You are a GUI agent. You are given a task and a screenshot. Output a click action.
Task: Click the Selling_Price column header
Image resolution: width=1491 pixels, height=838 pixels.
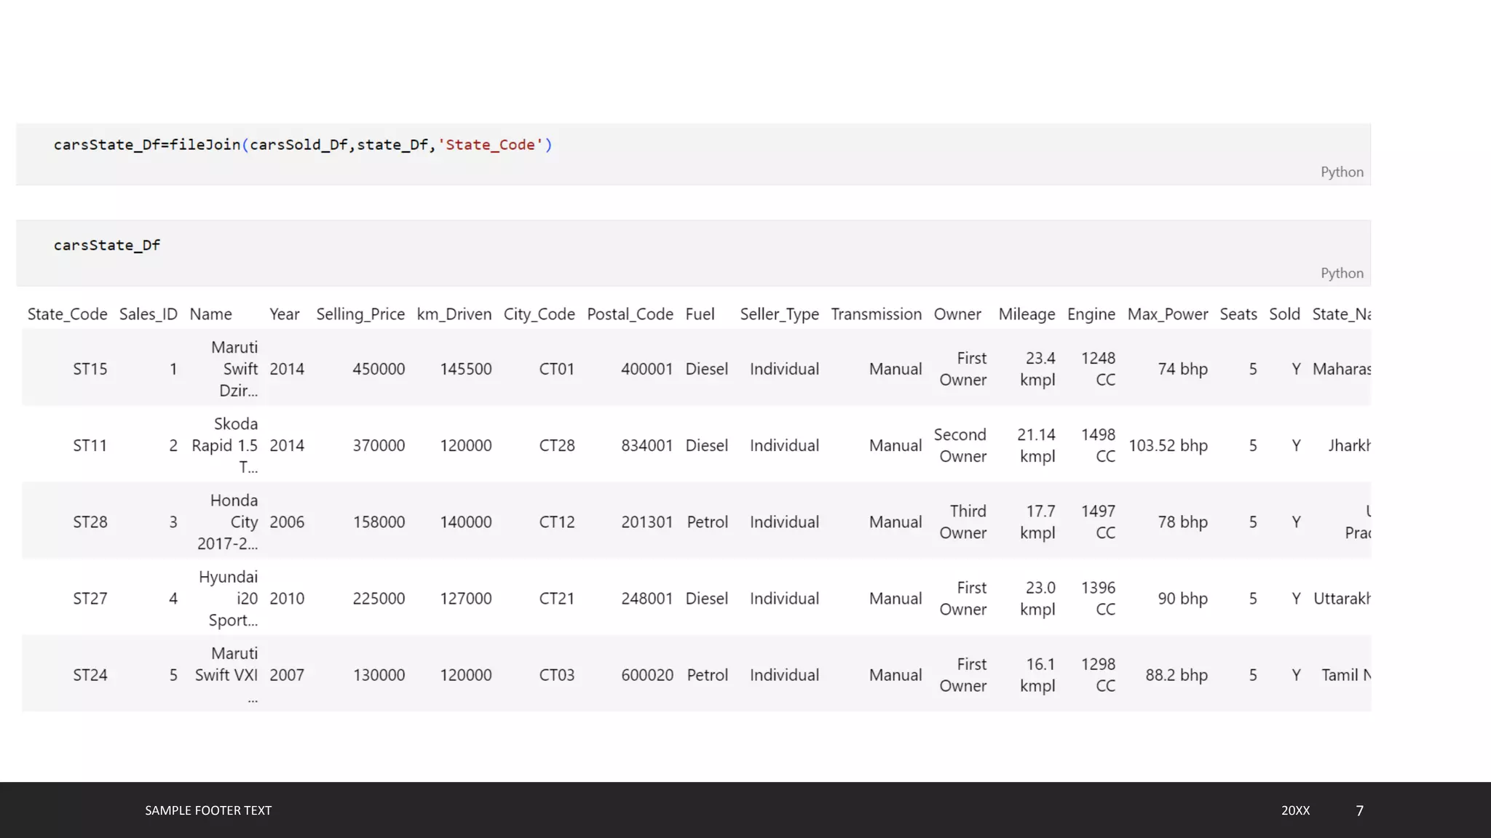pyautogui.click(x=360, y=314)
